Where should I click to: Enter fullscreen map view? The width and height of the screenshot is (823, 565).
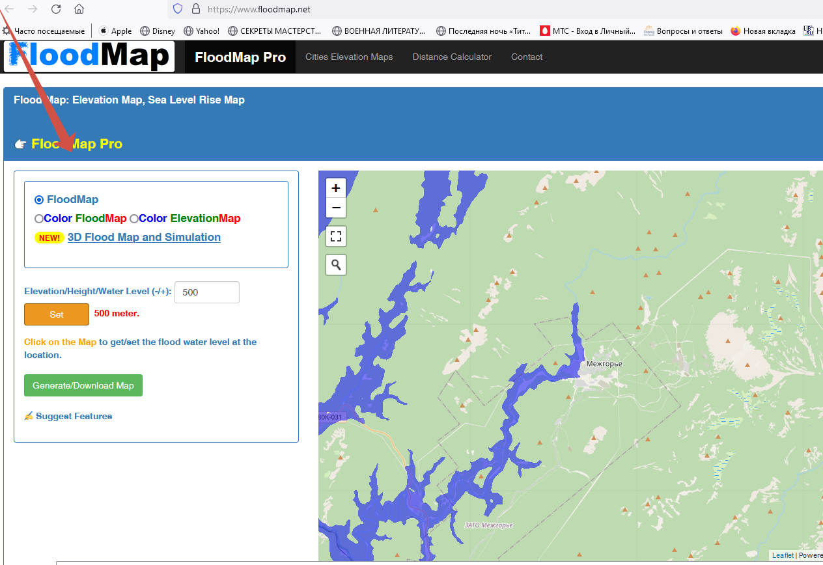coord(336,236)
